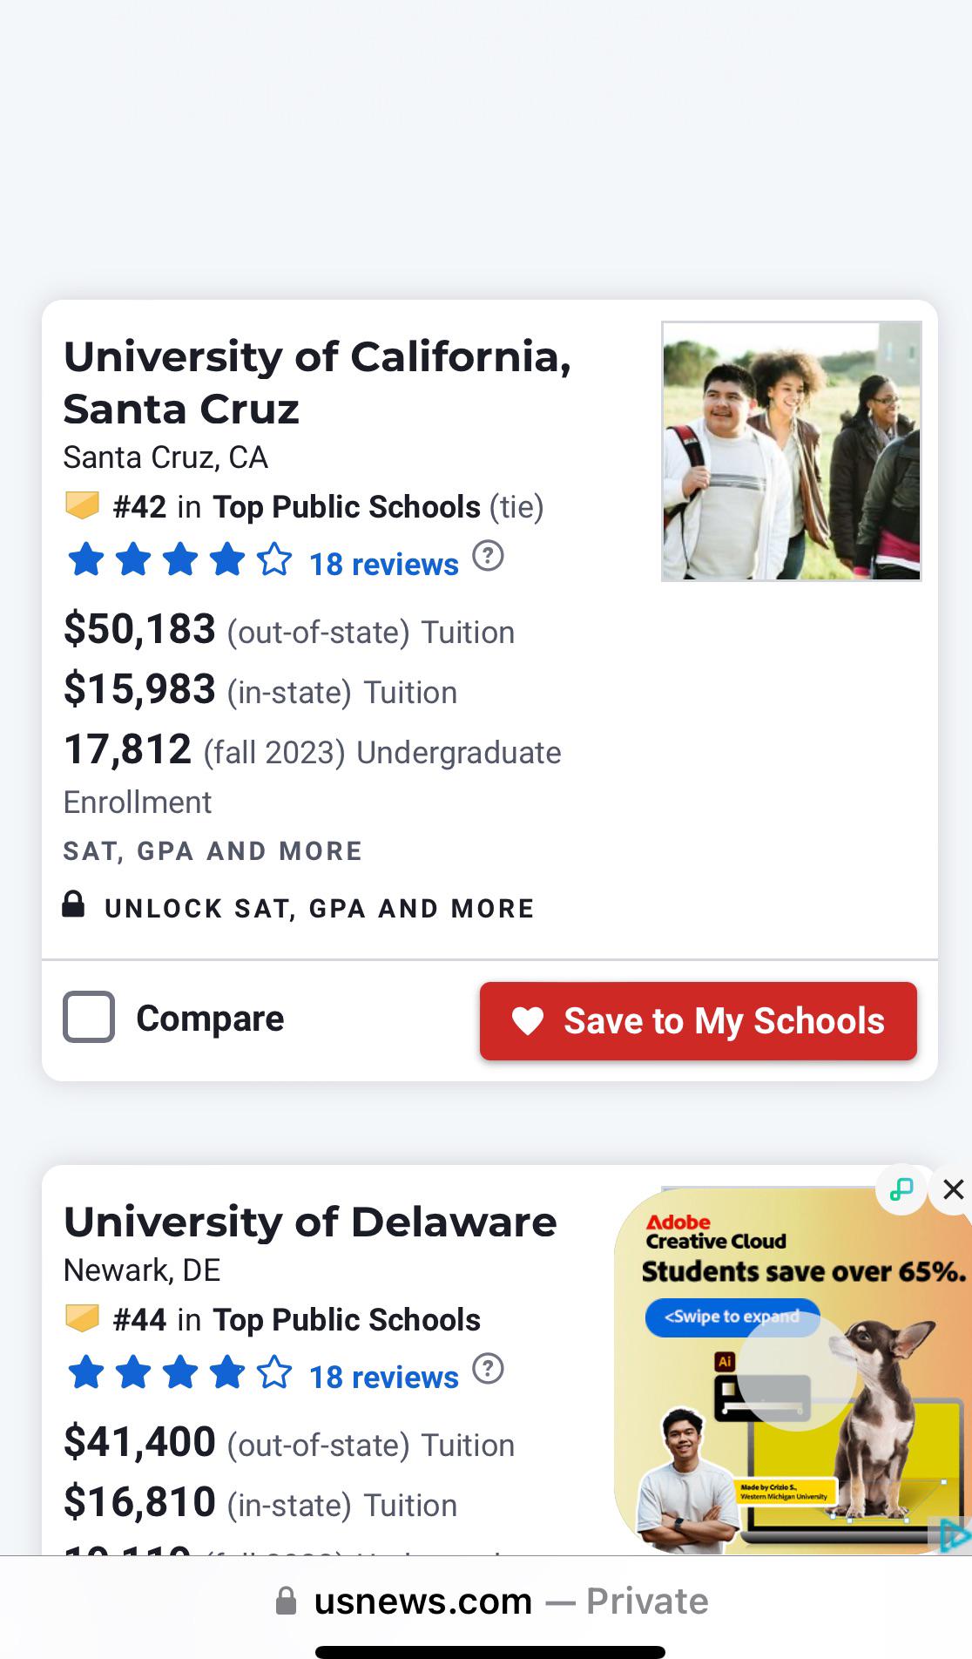Check the Compare checkbox for UC Santa Cruz

point(89,1017)
